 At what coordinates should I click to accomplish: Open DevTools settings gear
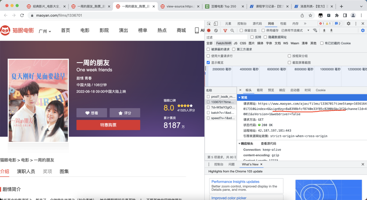click(349, 24)
